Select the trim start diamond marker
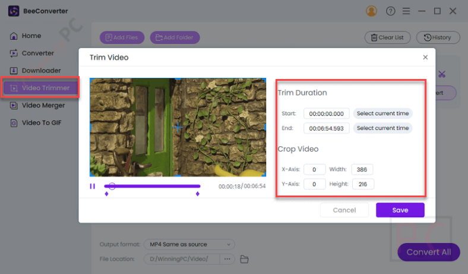 point(106,194)
